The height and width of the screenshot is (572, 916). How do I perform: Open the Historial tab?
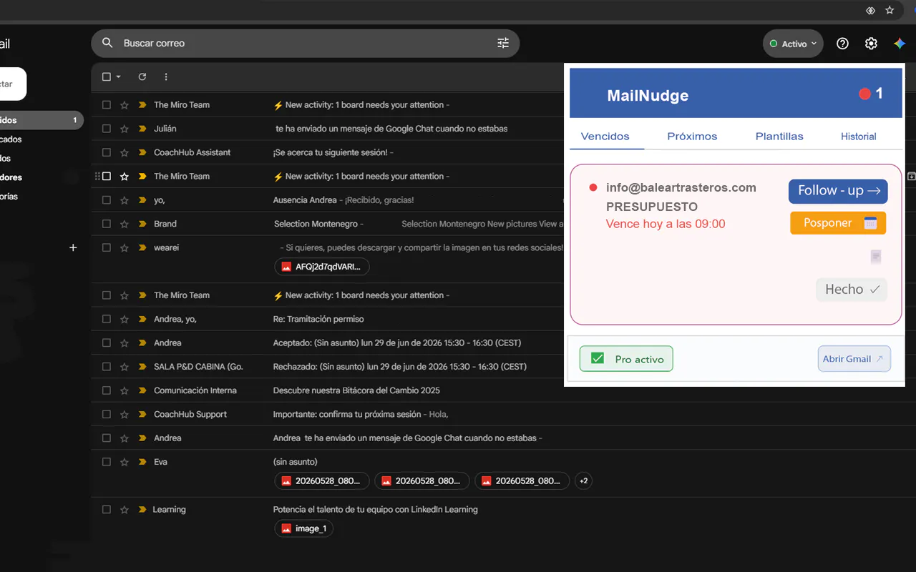point(859,136)
